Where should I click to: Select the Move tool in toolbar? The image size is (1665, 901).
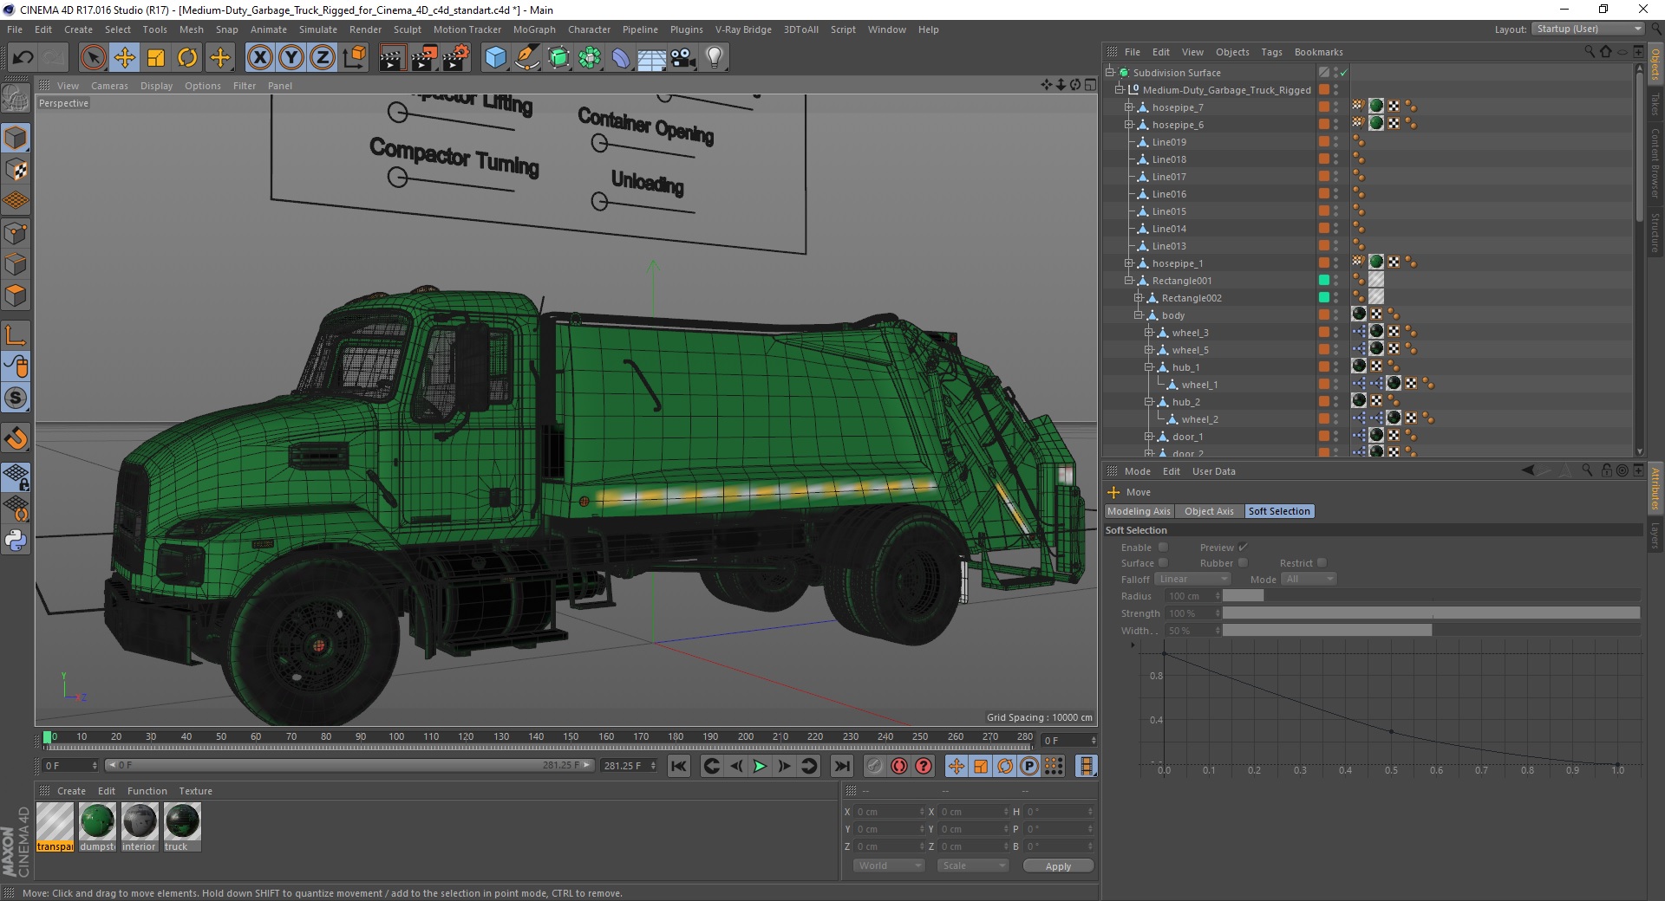[x=125, y=58]
